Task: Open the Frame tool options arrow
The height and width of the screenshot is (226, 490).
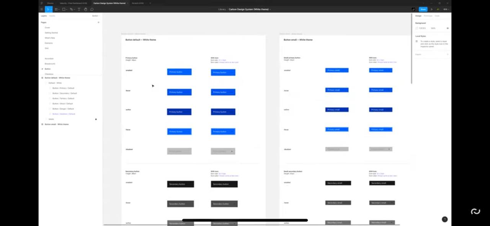Action: (59, 9)
